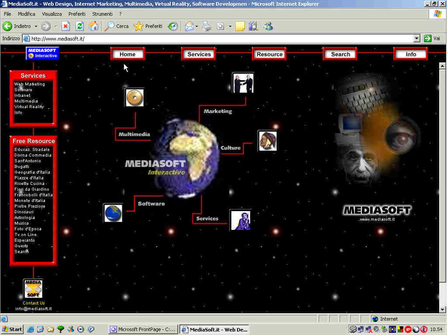Viewport: 447px width, 335px height.
Task: Click the Search button in the top navigation
Action: tap(340, 54)
